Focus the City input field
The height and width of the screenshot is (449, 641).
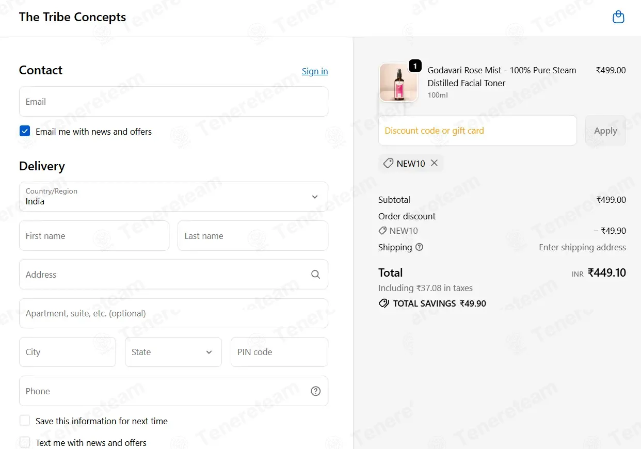(x=68, y=352)
